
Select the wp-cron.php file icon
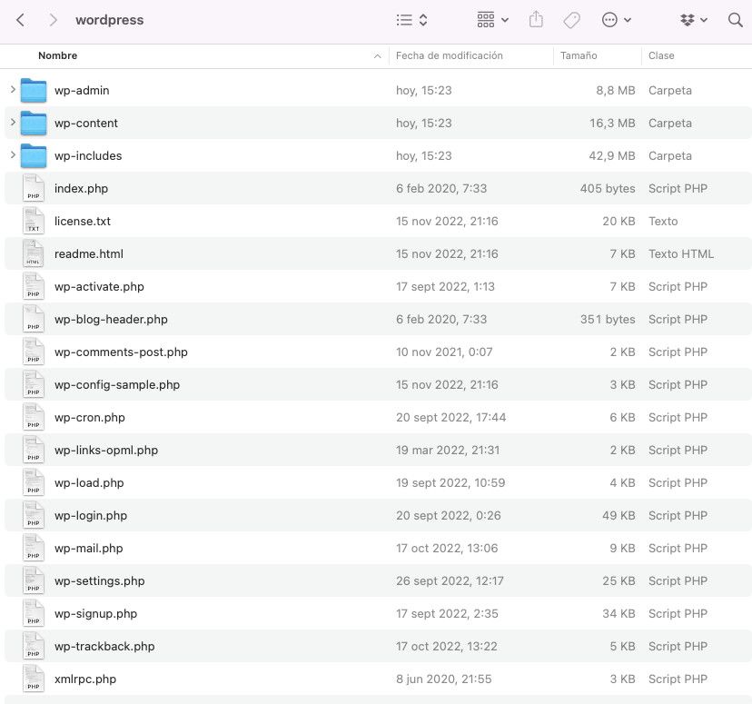pyautogui.click(x=34, y=417)
